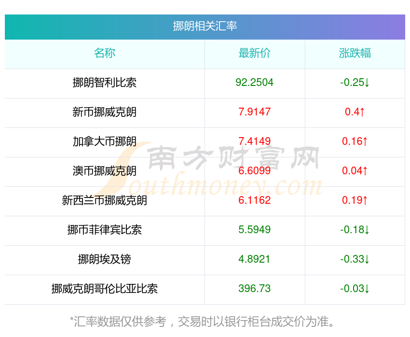This screenshot has height=337, width=410.
Task: Click the change value 0.16↑
Action: click(355, 141)
